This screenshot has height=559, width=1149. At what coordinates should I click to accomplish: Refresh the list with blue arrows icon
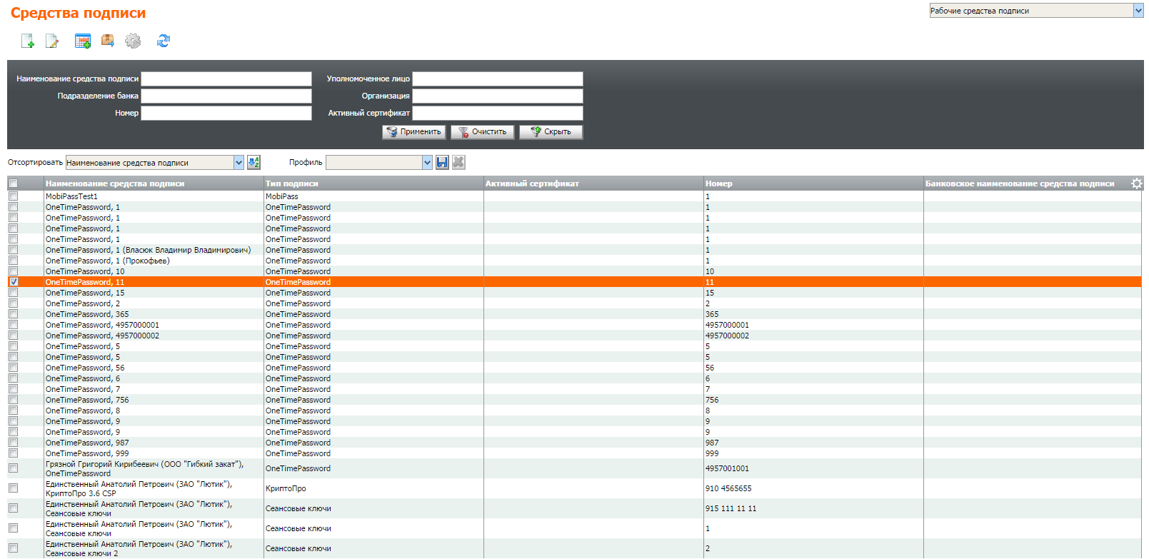[164, 41]
